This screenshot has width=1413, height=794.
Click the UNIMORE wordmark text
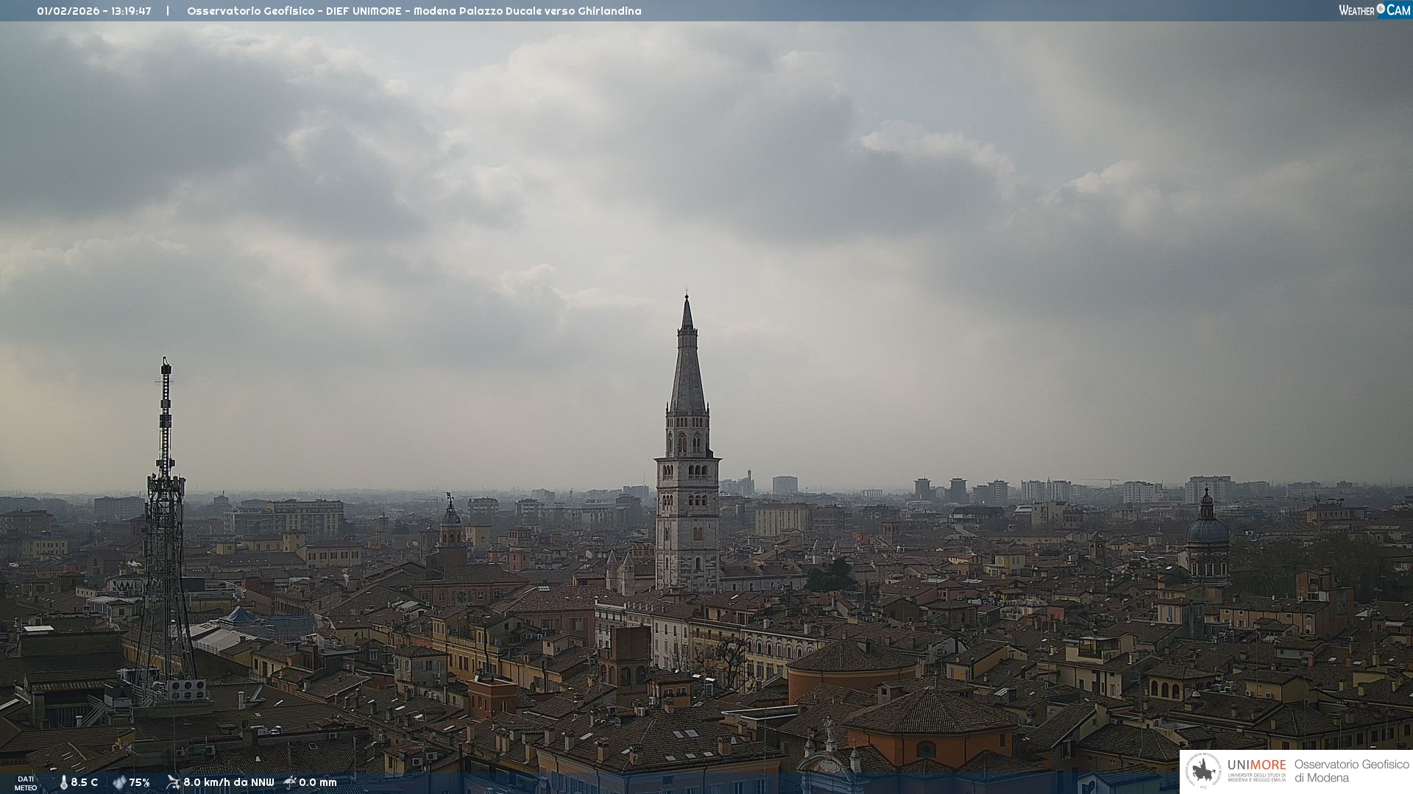tap(1256, 765)
